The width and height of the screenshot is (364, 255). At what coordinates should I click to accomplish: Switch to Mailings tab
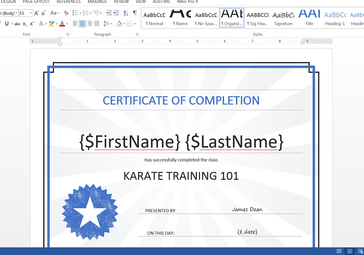point(97,2)
